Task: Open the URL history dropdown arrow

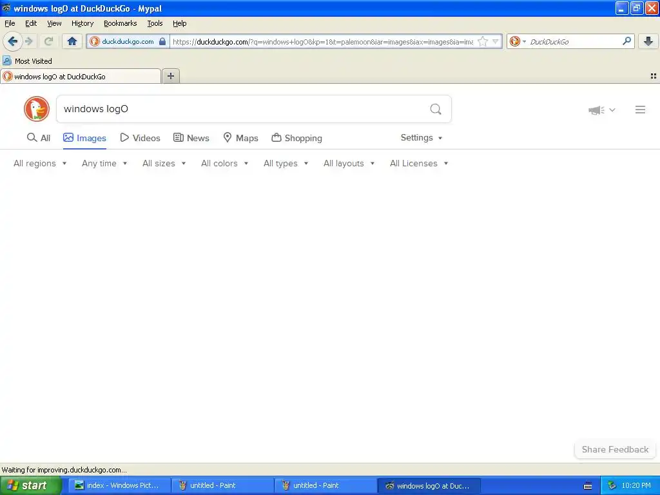Action: tap(496, 41)
